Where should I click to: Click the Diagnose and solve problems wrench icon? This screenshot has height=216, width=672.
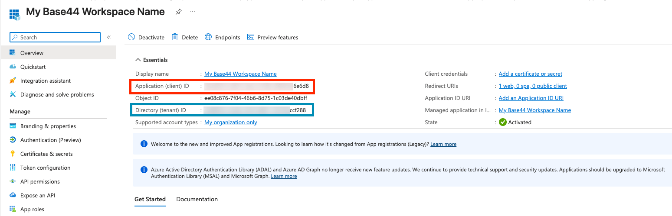point(13,94)
